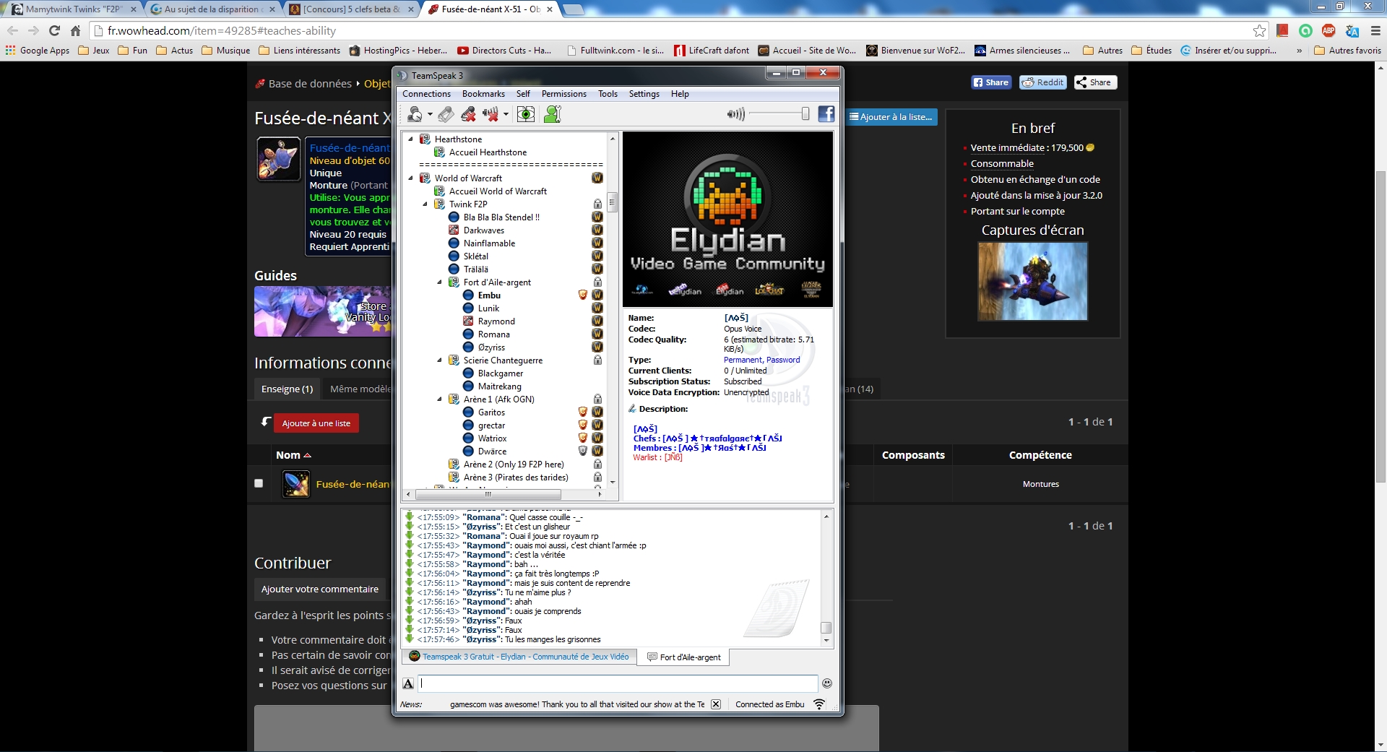Click the chat log scrollbar handle

(x=826, y=628)
